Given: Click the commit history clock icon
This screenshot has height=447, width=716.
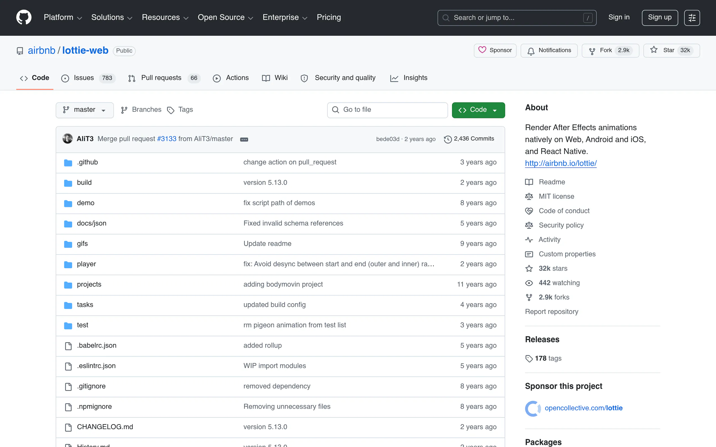Looking at the screenshot, I should point(448,139).
